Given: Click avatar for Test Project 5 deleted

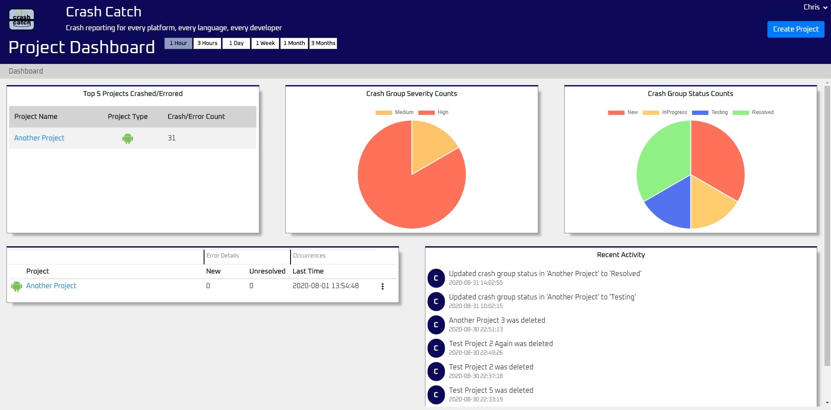Looking at the screenshot, I should (x=436, y=395).
